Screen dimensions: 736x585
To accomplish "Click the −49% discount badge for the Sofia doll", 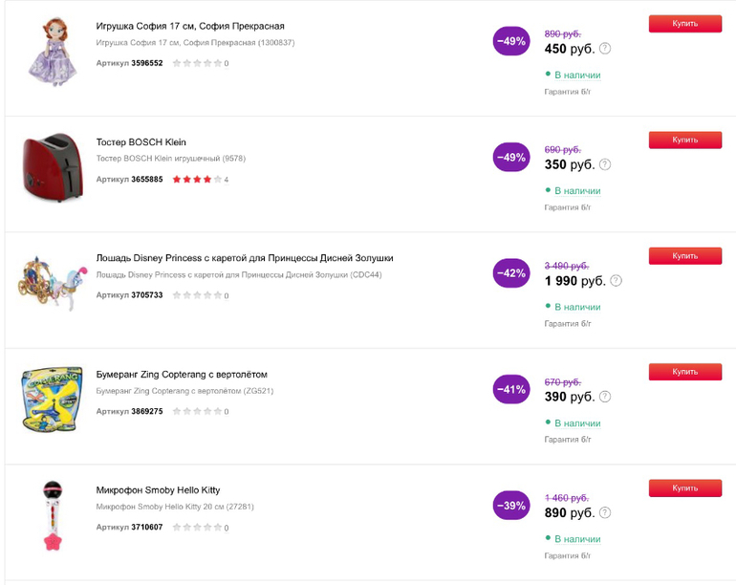I will pyautogui.click(x=511, y=41).
